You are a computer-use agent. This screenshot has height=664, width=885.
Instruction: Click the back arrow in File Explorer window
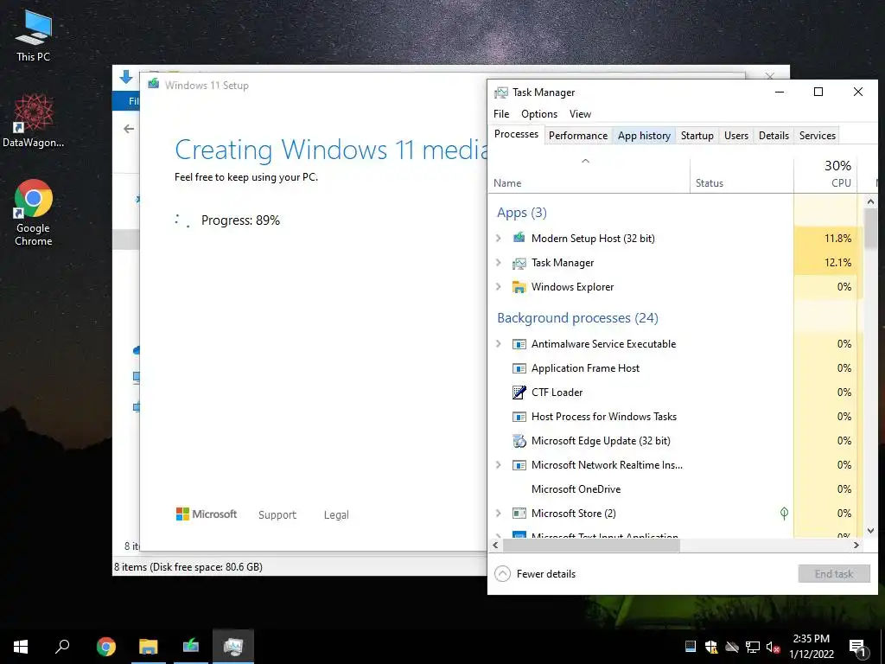click(x=129, y=129)
